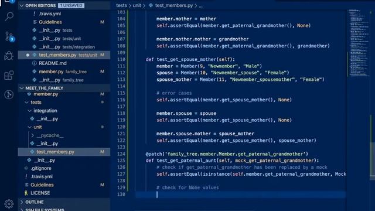Open __init__.py tests/unit editor entry

point(64,39)
